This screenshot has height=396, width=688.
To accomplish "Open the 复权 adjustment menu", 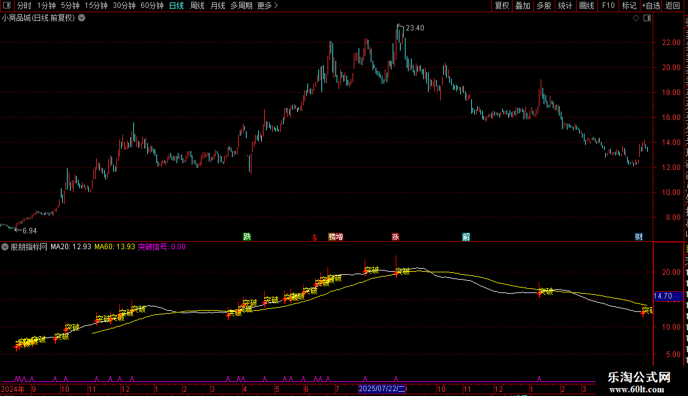I will [x=502, y=5].
